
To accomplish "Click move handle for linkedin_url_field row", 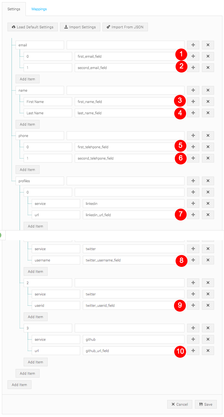I will click(x=193, y=215).
